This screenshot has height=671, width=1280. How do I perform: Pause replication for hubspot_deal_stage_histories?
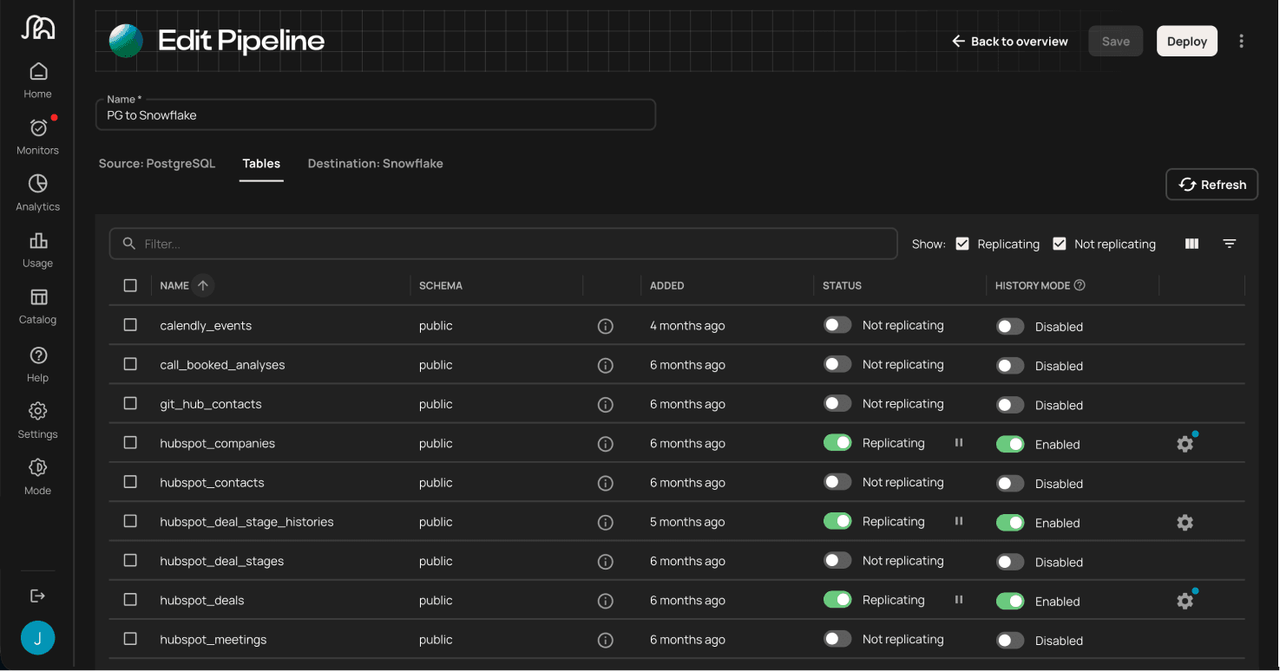click(959, 521)
